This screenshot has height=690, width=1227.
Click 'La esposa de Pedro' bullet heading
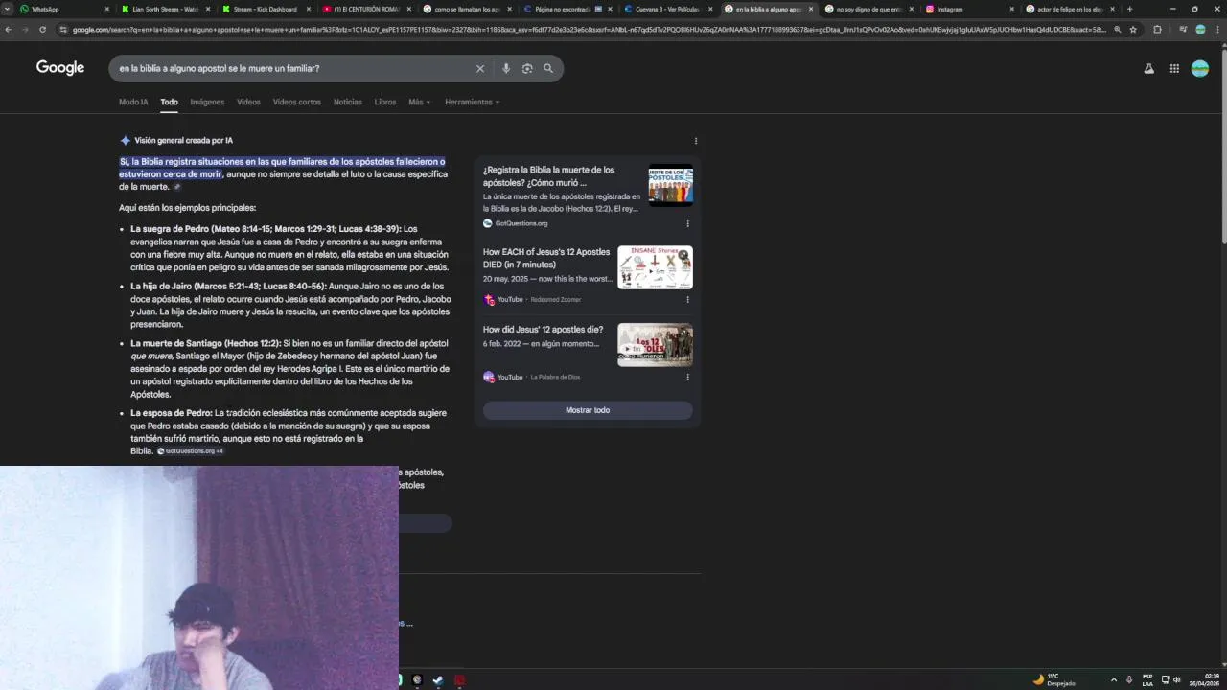[171, 413]
